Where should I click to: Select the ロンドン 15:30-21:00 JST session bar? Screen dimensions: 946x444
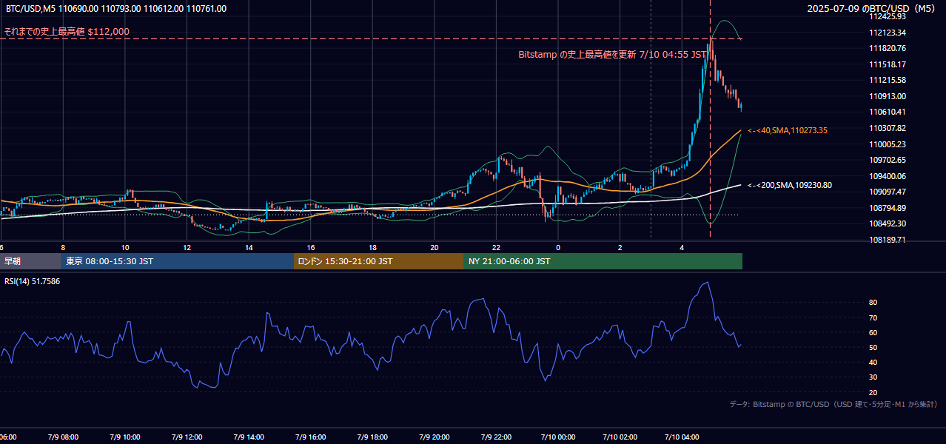point(379,261)
